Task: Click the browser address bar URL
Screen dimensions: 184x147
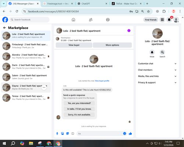Action: click(x=53, y=11)
